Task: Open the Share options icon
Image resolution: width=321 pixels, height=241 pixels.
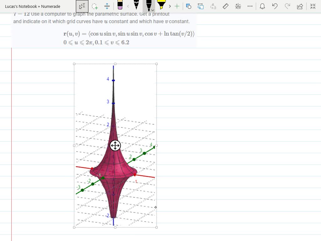Action: pyautogui.click(x=300, y=6)
